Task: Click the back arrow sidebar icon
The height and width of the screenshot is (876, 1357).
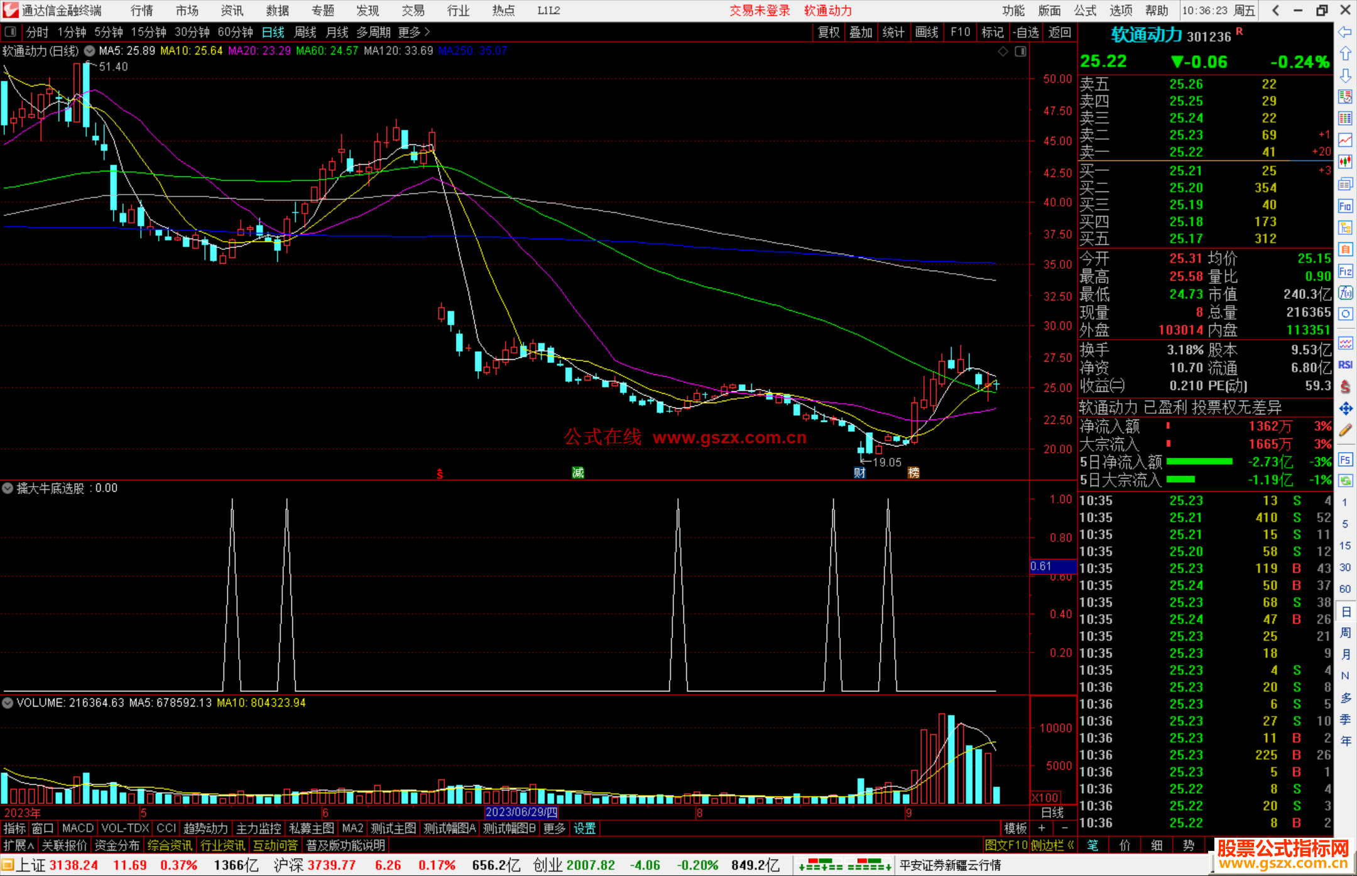Action: coord(1345,32)
